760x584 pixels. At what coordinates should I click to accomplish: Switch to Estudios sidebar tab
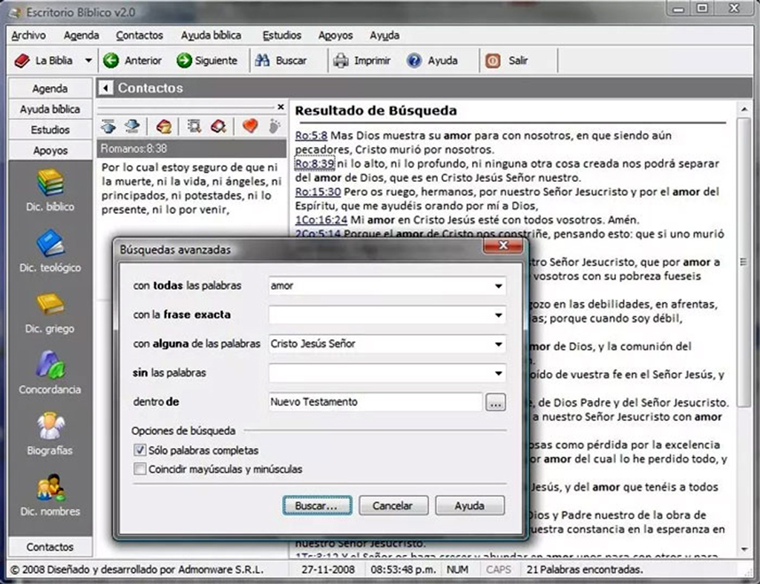coord(50,130)
